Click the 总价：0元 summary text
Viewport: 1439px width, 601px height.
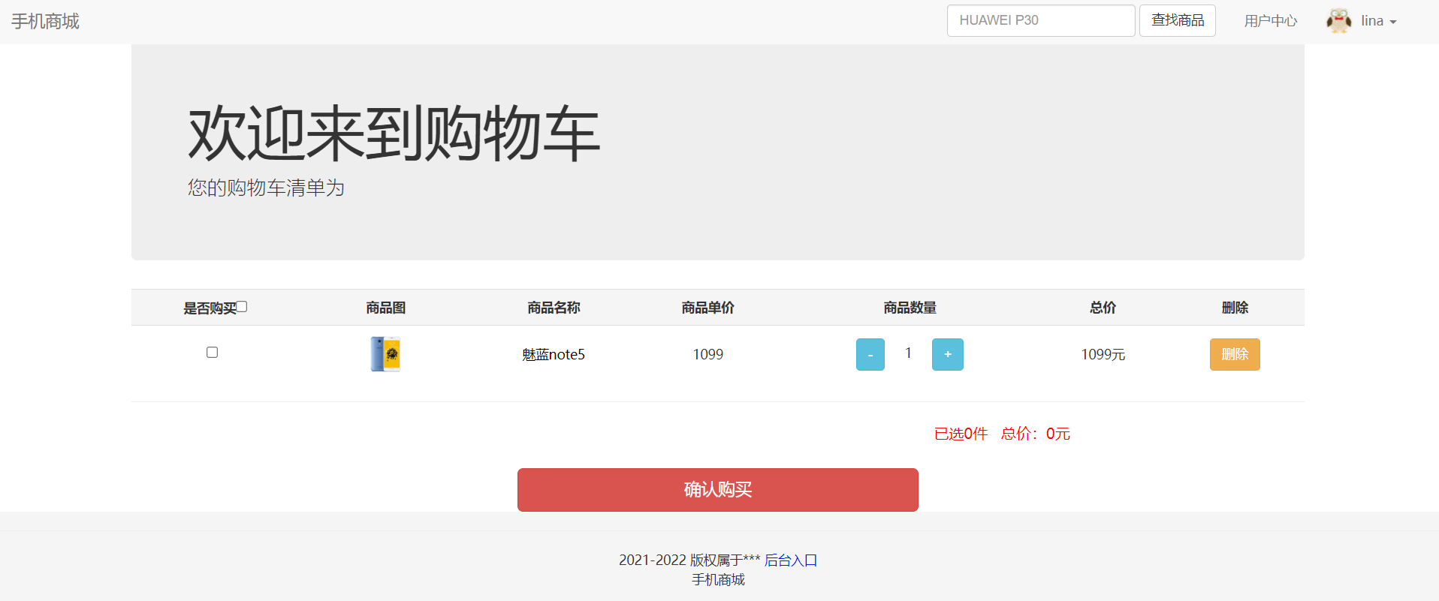tap(1036, 434)
